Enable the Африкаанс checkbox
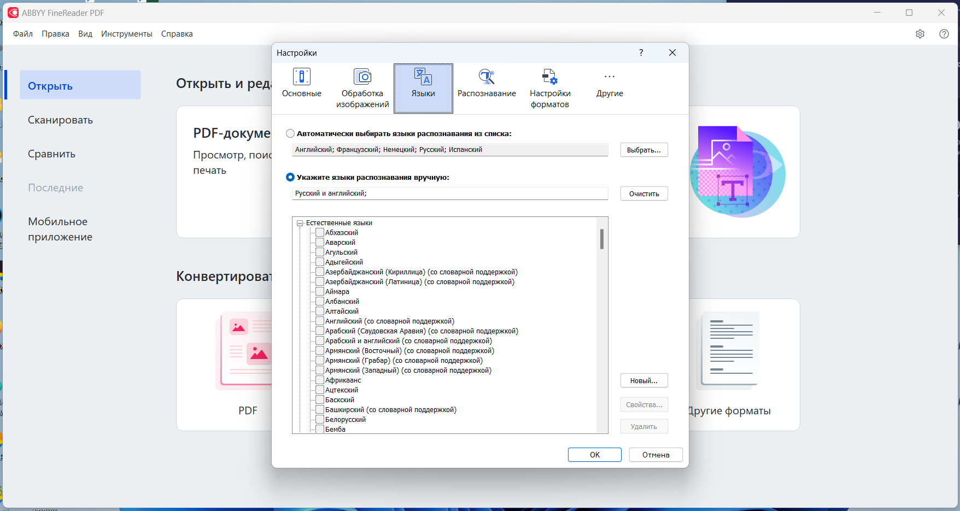 point(320,380)
